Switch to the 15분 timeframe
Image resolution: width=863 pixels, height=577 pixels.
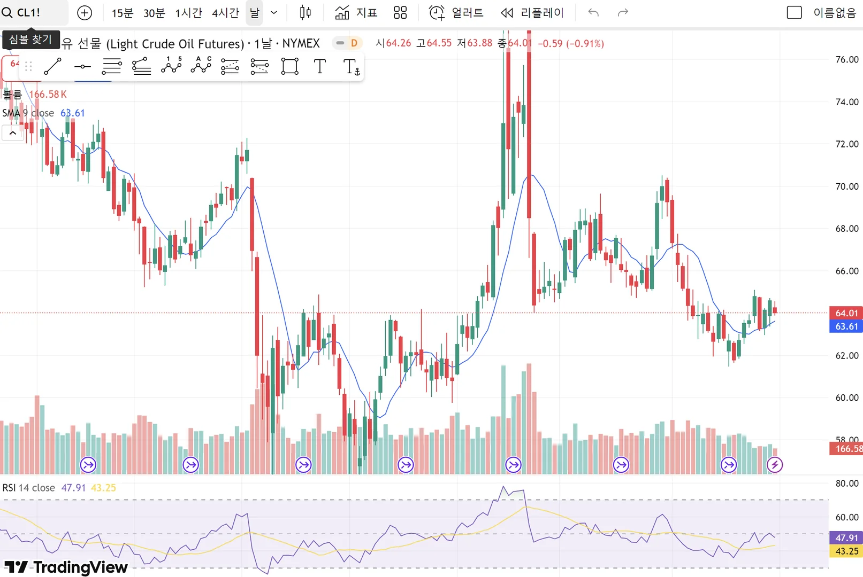click(123, 13)
